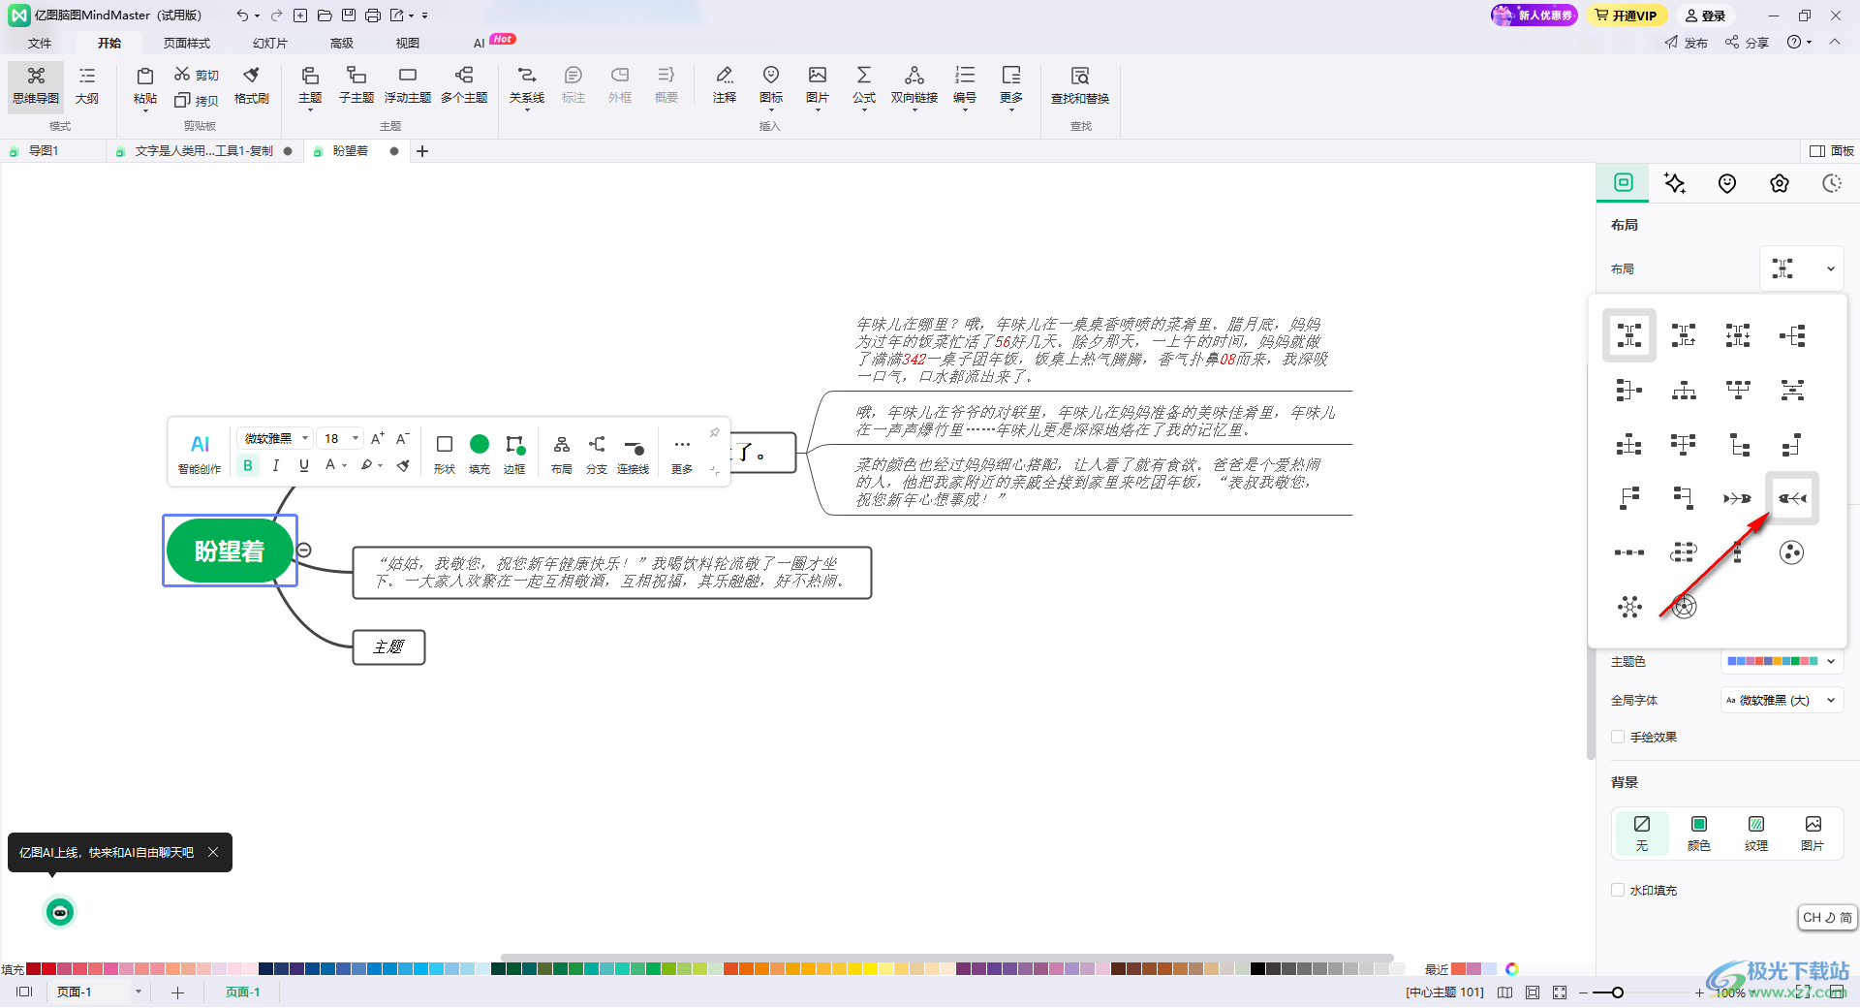
Task: Click the 粘贴 paste icon
Action: tap(145, 86)
